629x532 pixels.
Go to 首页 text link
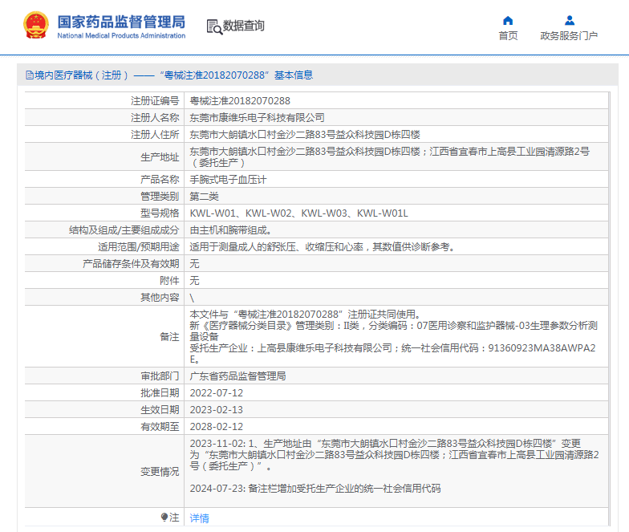(x=508, y=35)
